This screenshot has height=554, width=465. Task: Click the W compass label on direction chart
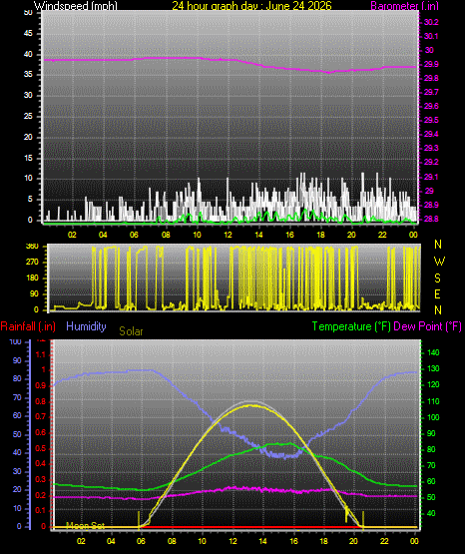tap(439, 262)
